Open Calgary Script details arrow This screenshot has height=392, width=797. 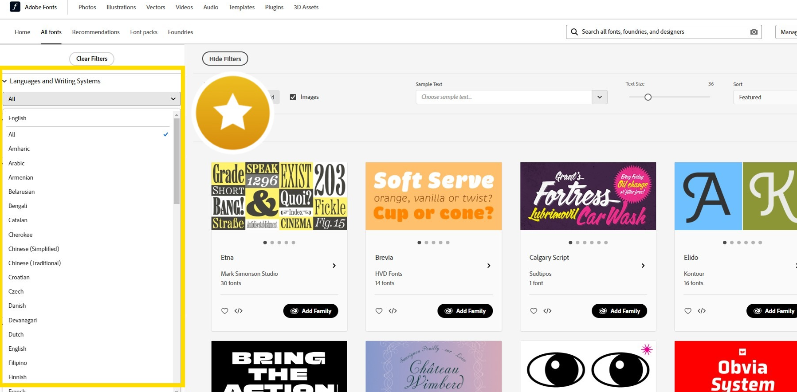[x=643, y=266]
